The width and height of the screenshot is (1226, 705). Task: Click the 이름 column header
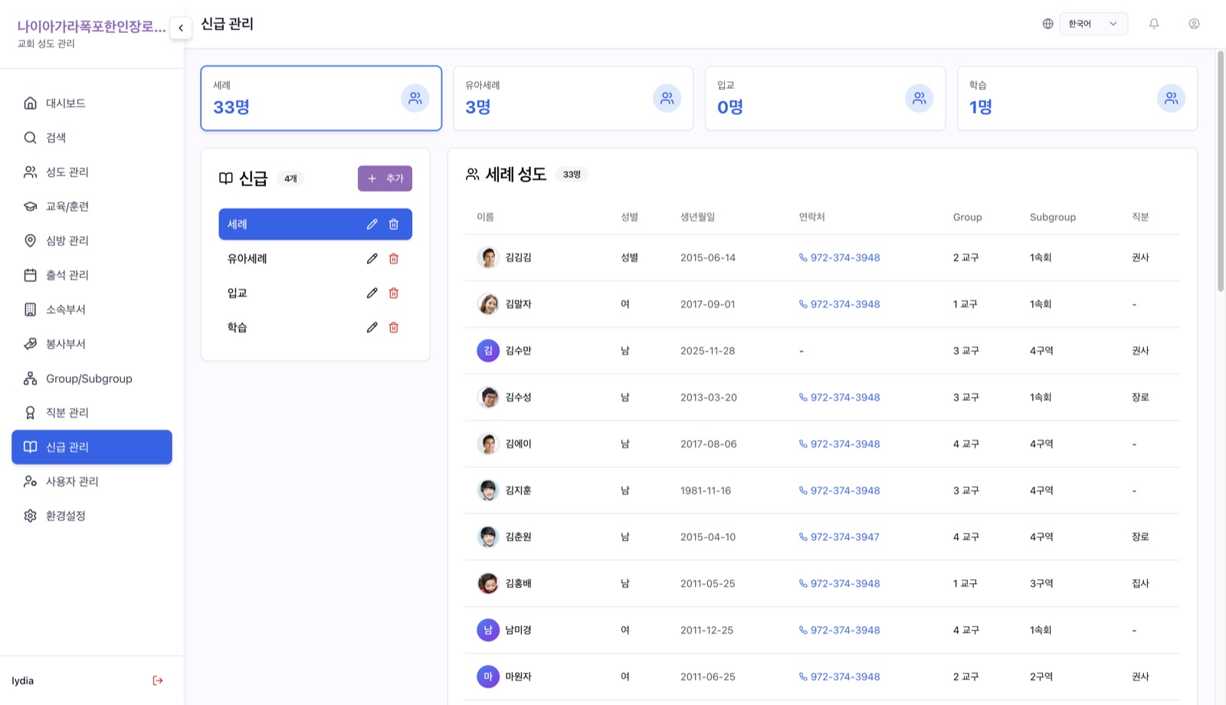point(485,217)
